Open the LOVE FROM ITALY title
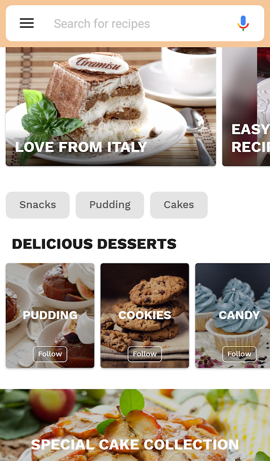The image size is (270, 461). 81,147
